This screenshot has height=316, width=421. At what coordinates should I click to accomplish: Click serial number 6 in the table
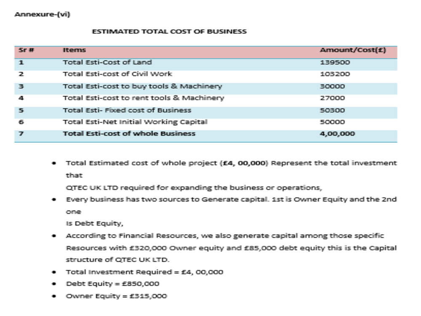[21, 122]
